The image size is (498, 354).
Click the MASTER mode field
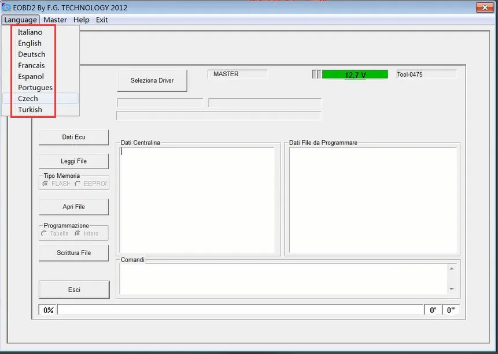238,74
